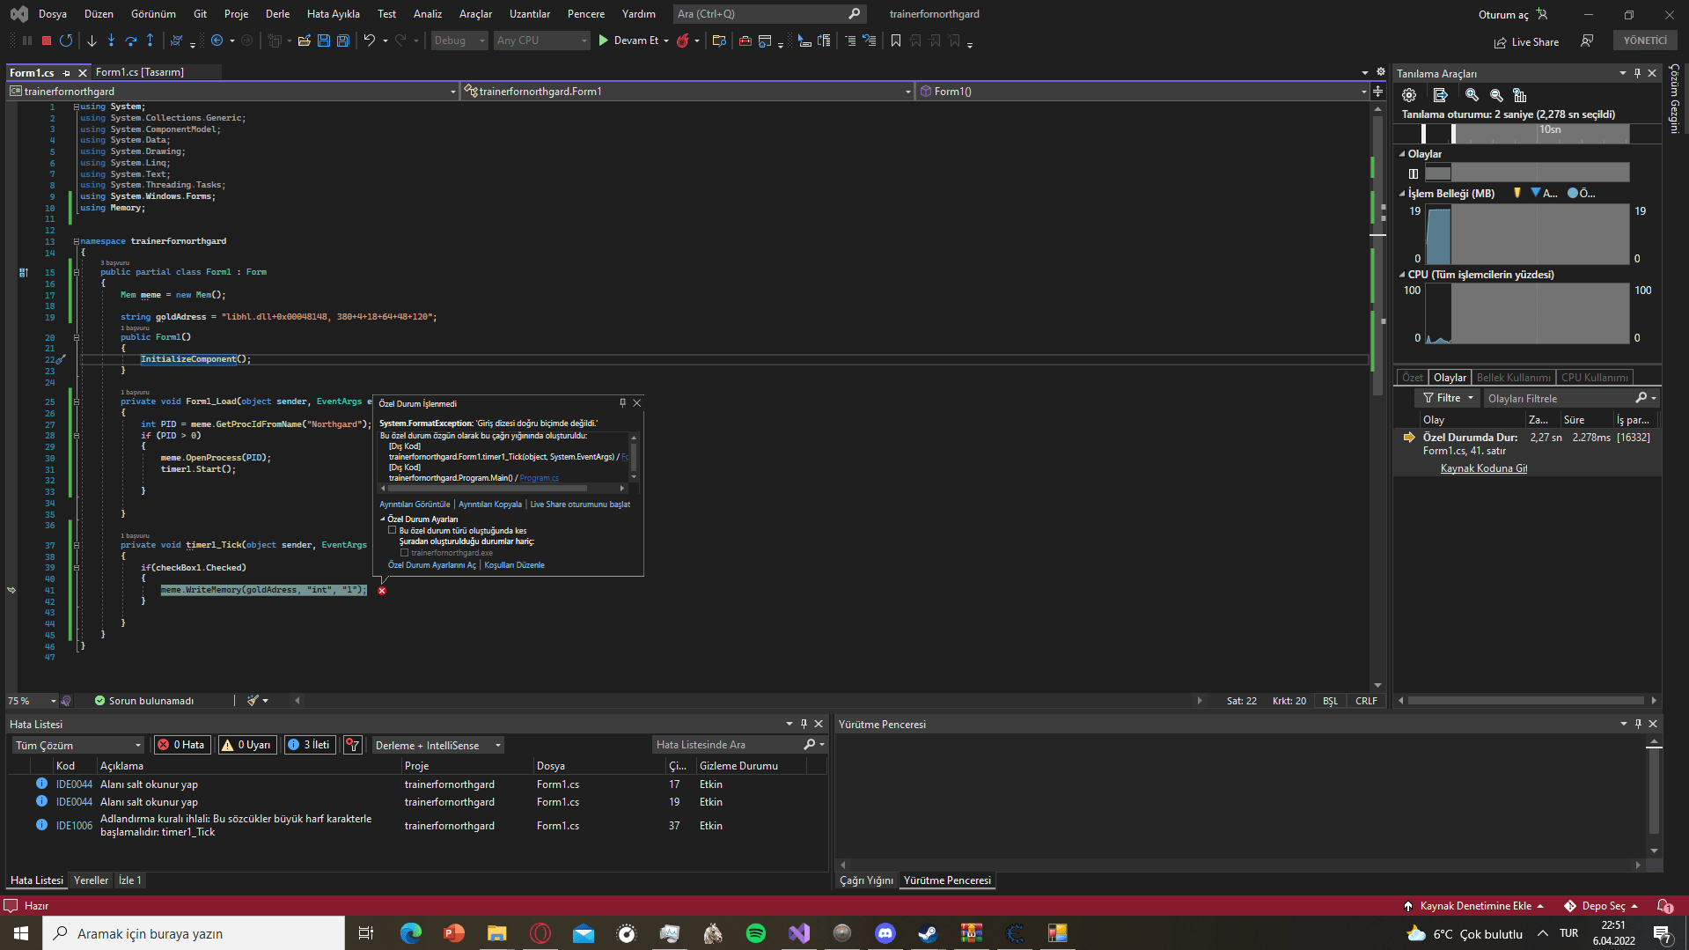Open the Filtre dropdown in events tab

click(1448, 398)
